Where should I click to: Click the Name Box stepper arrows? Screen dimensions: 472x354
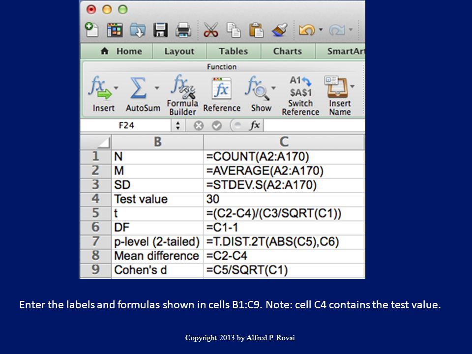[x=178, y=125]
